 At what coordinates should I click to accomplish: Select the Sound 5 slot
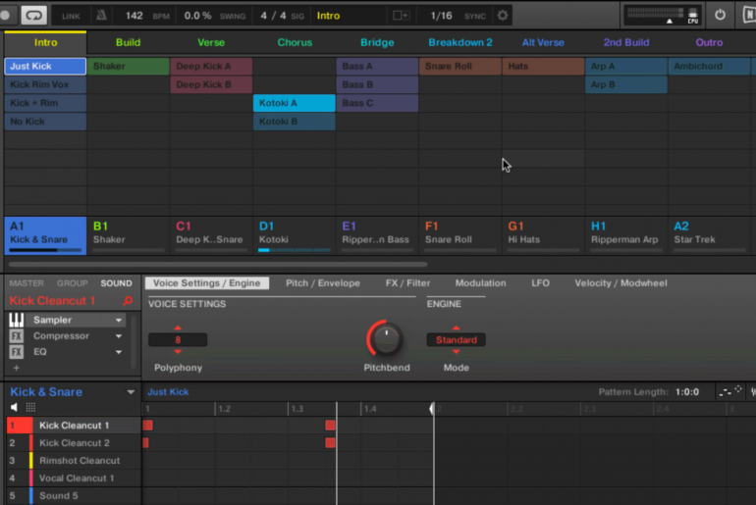coord(74,496)
